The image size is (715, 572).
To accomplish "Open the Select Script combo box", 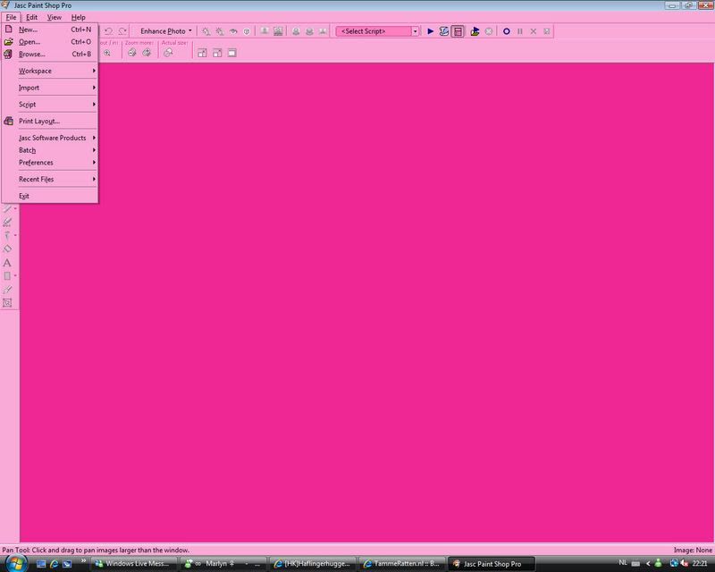I will click(x=415, y=31).
